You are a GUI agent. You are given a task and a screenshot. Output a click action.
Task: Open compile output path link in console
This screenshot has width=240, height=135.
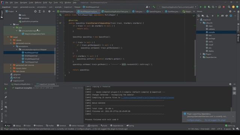point(147,97)
